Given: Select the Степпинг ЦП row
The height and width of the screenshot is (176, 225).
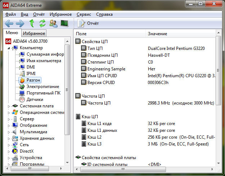Looking at the screenshot, I should (145, 62).
